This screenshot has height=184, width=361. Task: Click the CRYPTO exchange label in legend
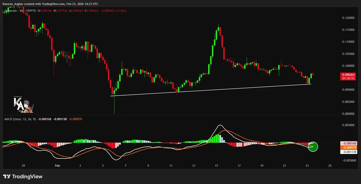[x=31, y=11]
